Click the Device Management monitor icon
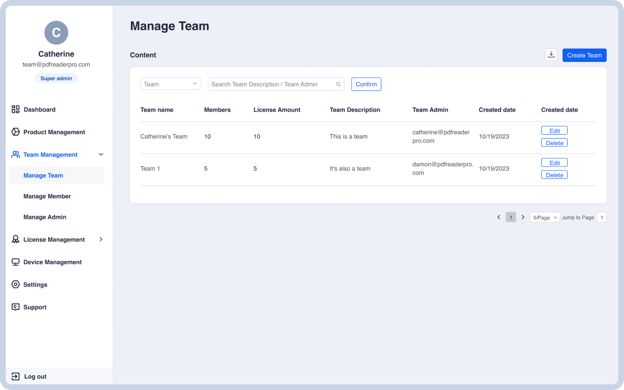Screen dimensions: 624x390 click(16, 262)
